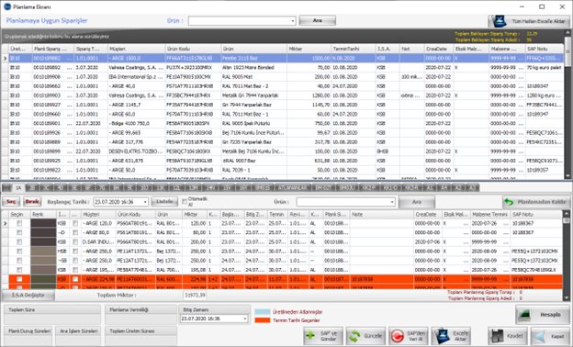Check Seçin box for PE11AT1372 ARGE 250,0 row
573x347 pixels.
pos(19,252)
